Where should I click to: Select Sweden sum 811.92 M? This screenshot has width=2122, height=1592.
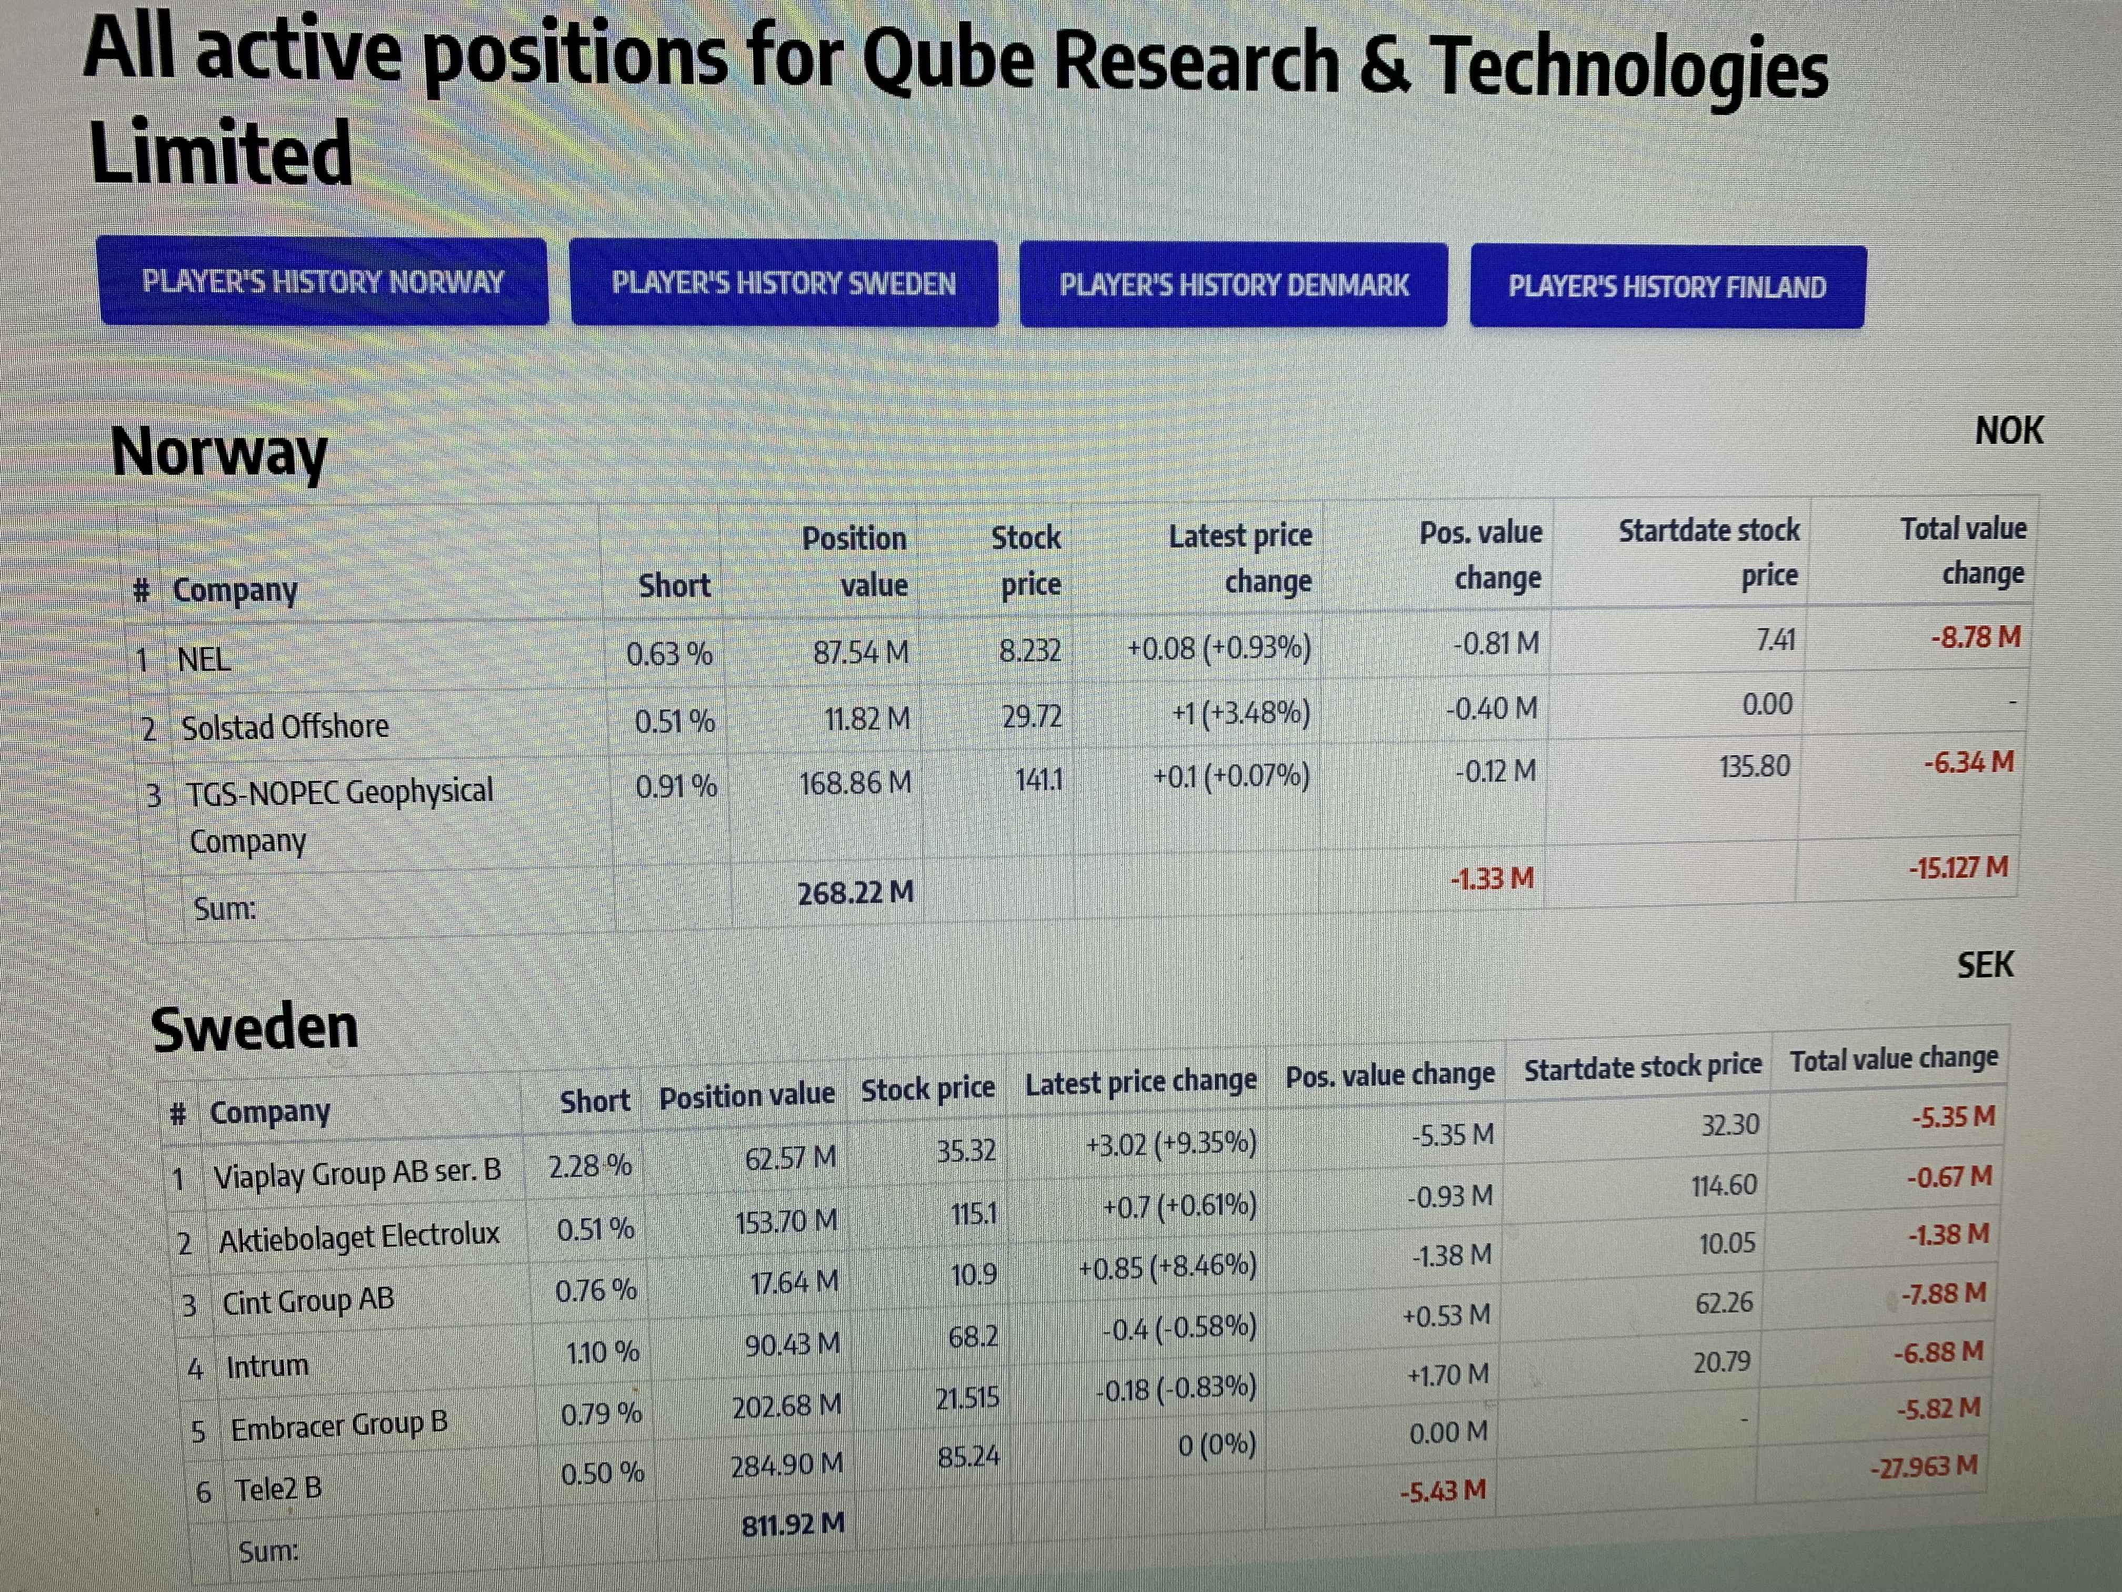click(793, 1524)
